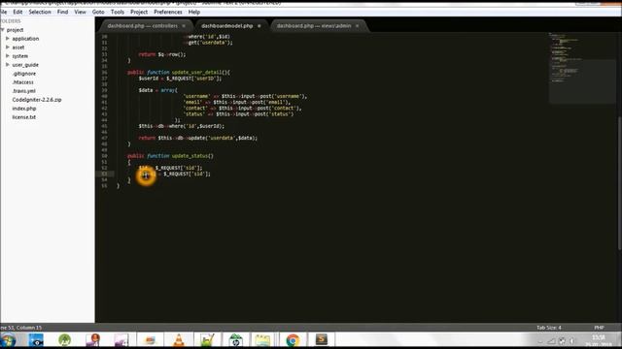
Task: Open .gitignore in the sidebar
Action: coord(23,74)
